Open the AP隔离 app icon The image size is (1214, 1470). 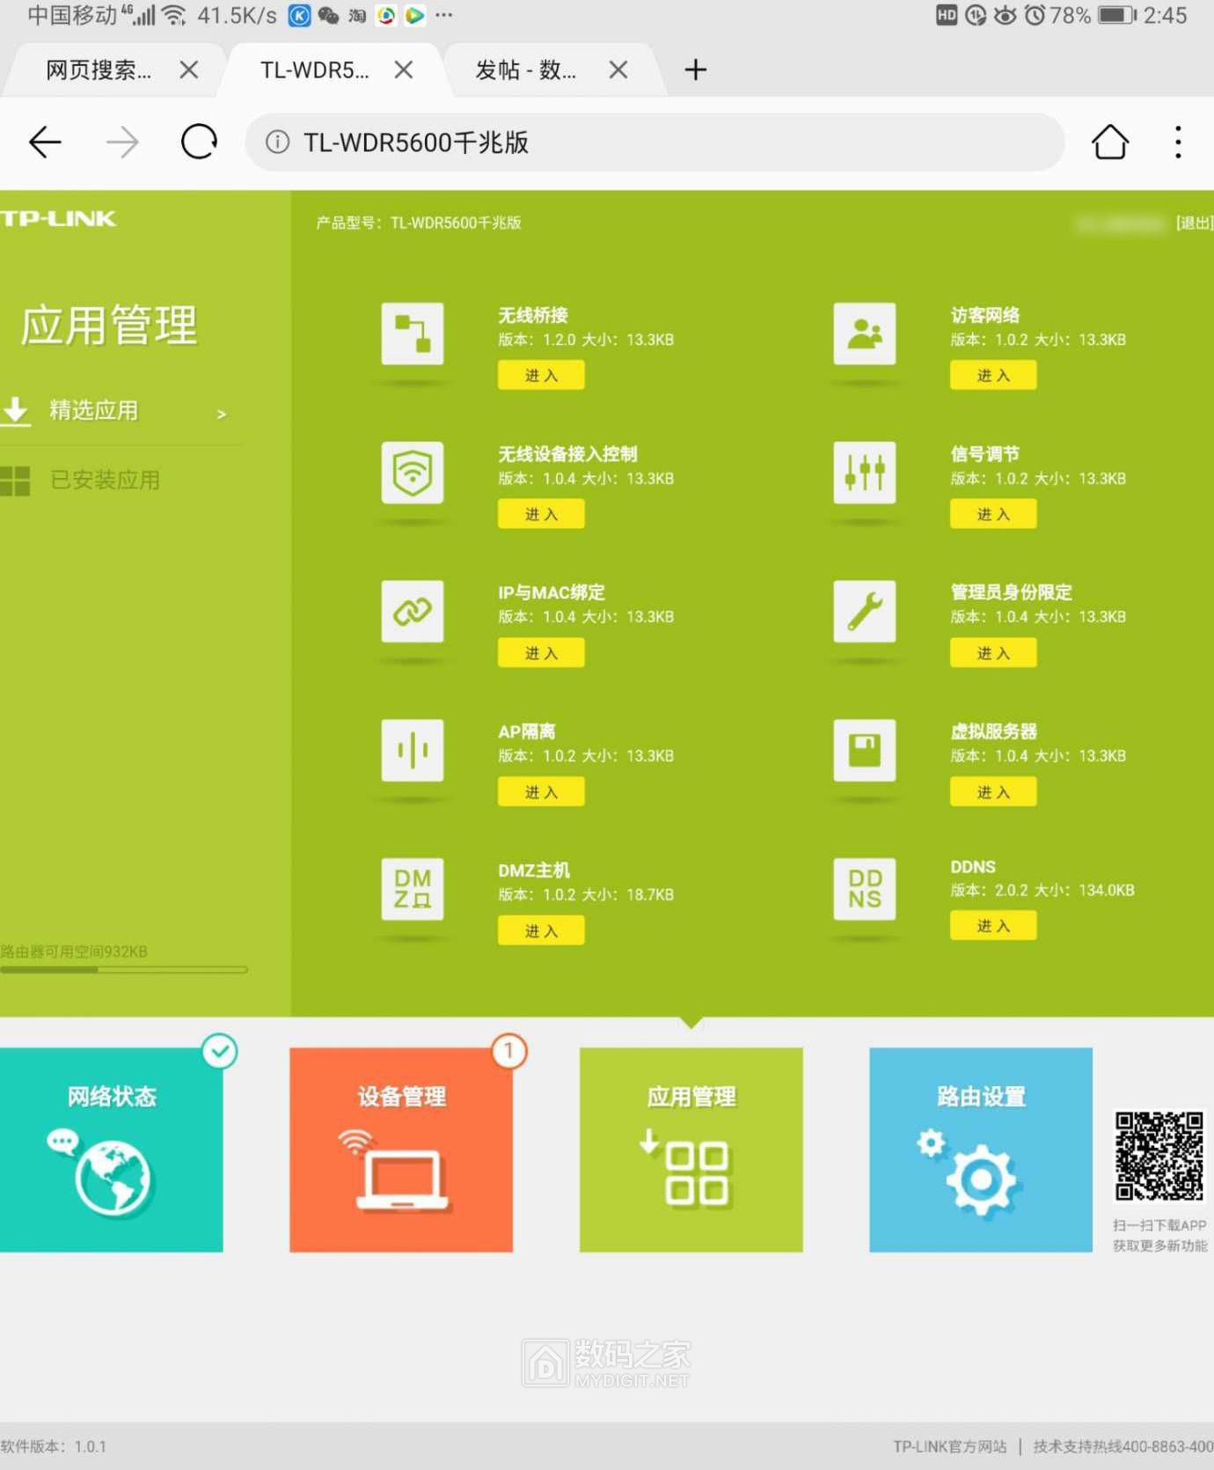(413, 750)
